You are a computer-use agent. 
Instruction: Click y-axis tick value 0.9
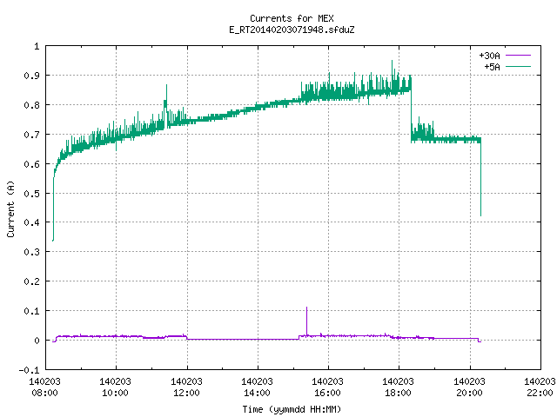31,76
